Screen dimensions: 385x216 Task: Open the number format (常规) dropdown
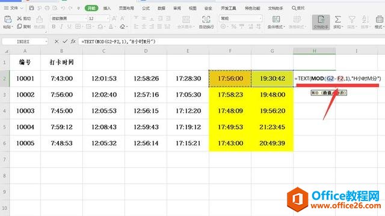[x=260, y=19]
